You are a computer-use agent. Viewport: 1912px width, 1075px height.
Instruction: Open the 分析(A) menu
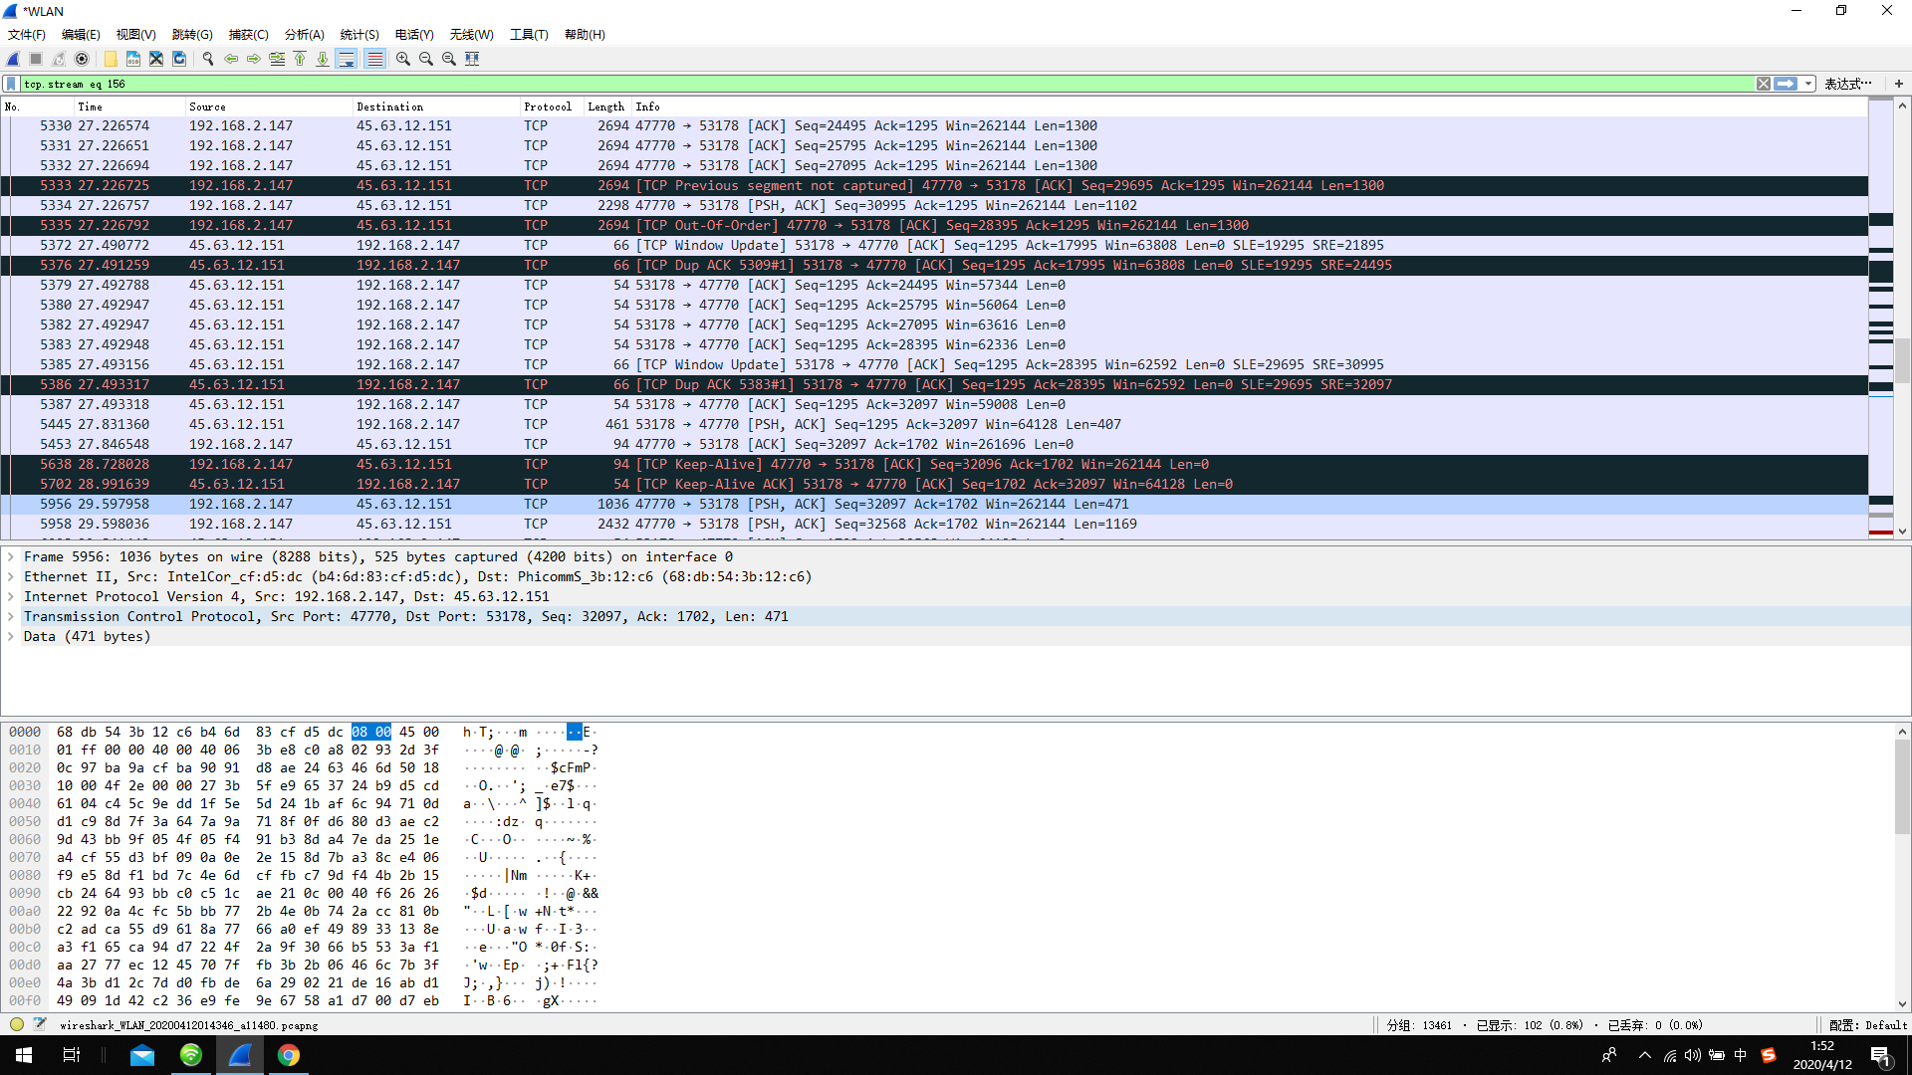(304, 34)
